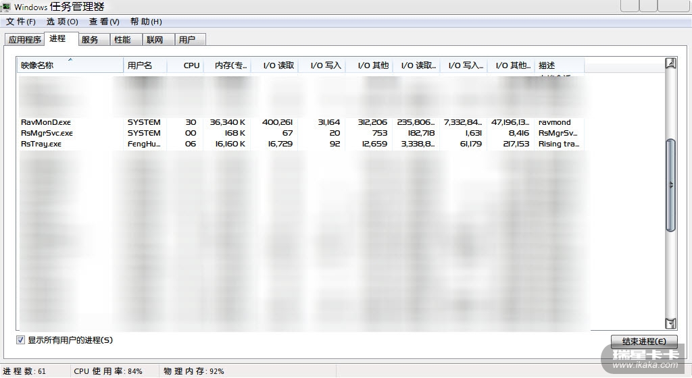Click CPU value 30 for RavMonD.exe

click(x=191, y=122)
